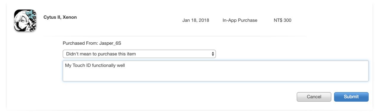Click the NT$ 300 price
The image size is (381, 112).
click(x=282, y=20)
